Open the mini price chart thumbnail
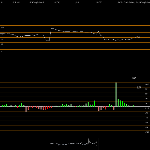150x150 pixels. point(74,144)
